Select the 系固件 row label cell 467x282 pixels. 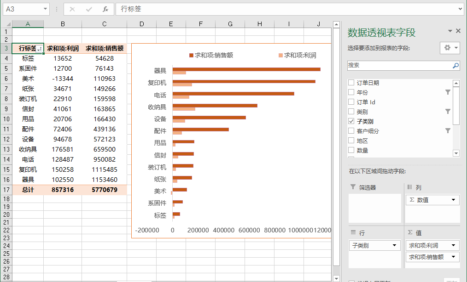(x=28, y=68)
